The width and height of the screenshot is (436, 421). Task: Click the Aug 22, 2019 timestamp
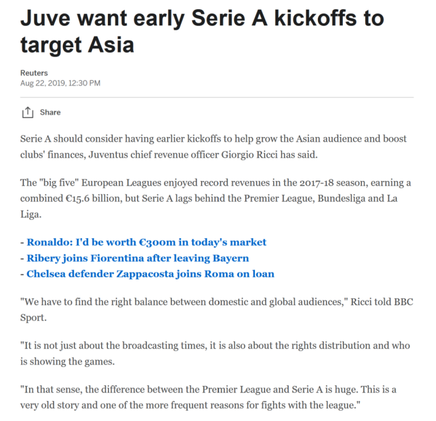(x=60, y=82)
